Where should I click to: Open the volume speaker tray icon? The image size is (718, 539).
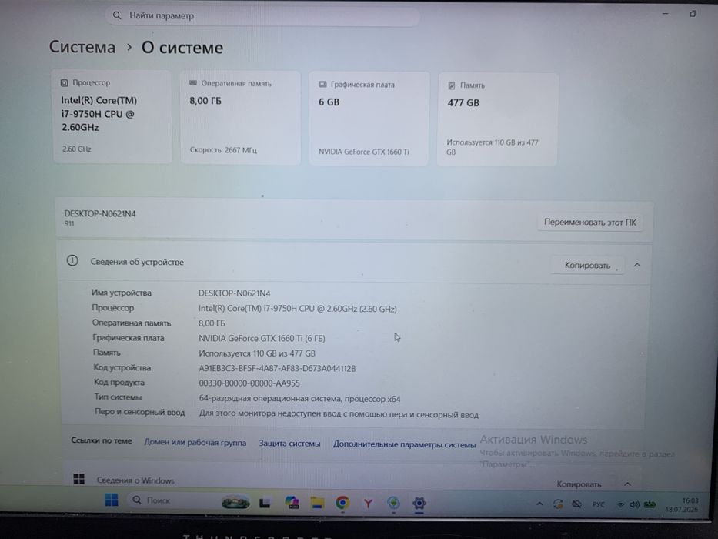(634, 504)
